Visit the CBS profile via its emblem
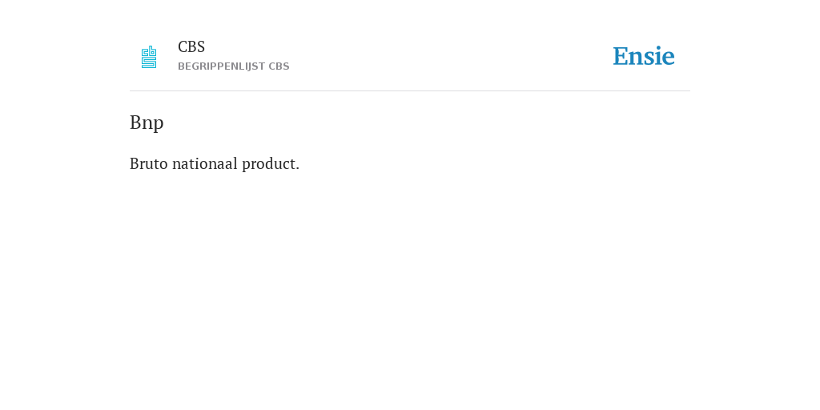Screen dimensions: 820x410 pos(149,57)
